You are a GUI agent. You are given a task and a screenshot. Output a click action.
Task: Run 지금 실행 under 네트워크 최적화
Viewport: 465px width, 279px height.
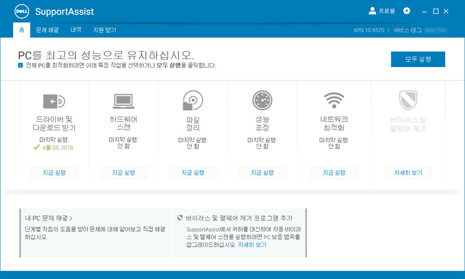[x=334, y=173]
